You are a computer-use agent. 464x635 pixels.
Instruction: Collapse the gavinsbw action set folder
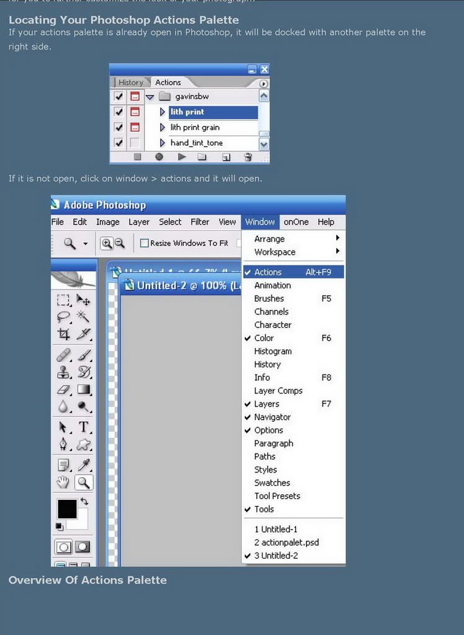(149, 97)
